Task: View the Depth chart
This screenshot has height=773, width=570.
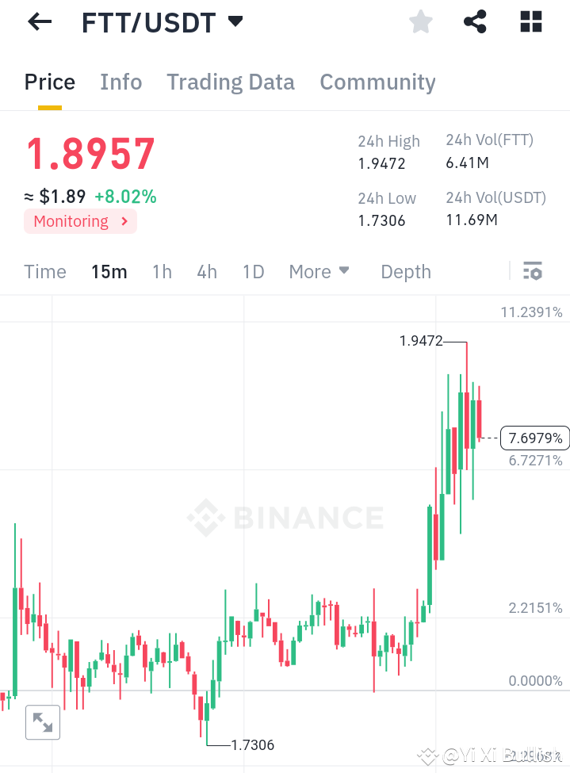Action: tap(405, 271)
